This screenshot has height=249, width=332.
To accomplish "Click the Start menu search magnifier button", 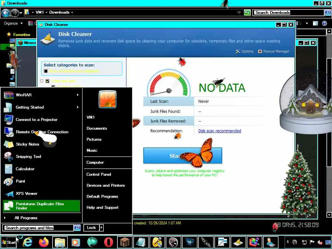I will [x=77, y=228].
